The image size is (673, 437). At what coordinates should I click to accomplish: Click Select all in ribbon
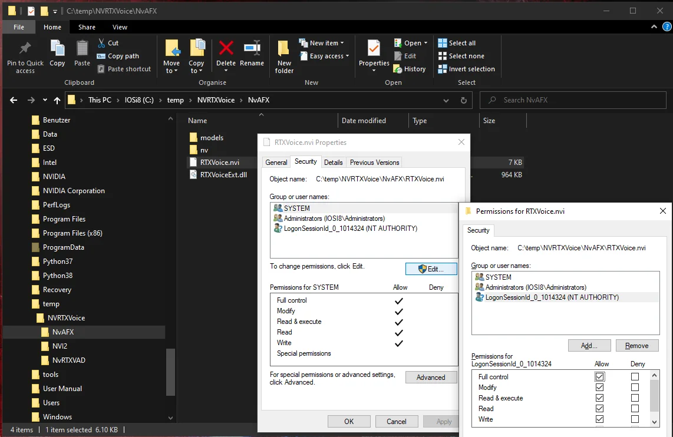457,43
